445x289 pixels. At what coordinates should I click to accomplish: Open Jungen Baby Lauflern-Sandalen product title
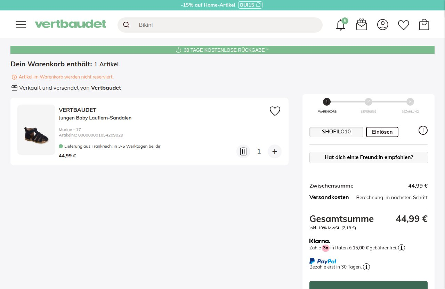[95, 118]
